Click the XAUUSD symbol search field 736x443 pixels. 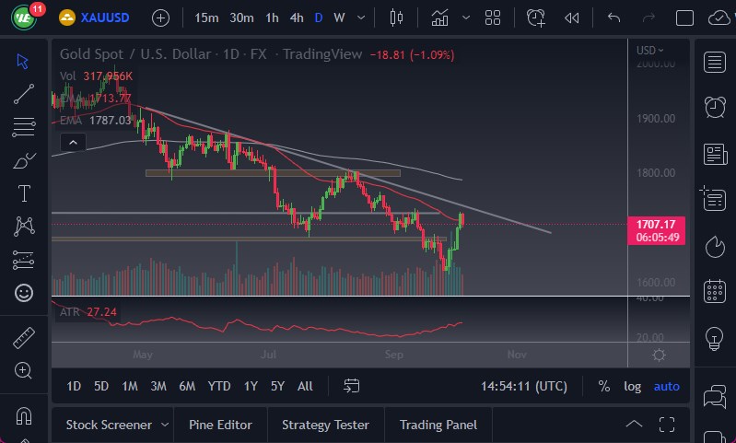(101, 17)
